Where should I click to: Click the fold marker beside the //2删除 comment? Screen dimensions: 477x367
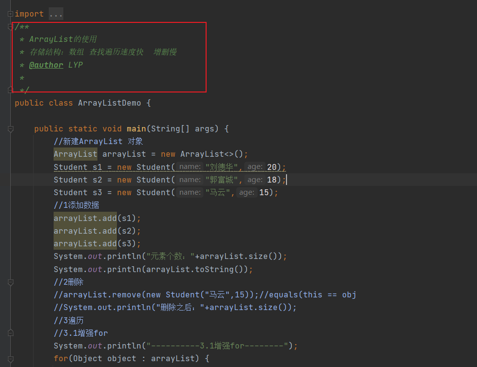10,282
